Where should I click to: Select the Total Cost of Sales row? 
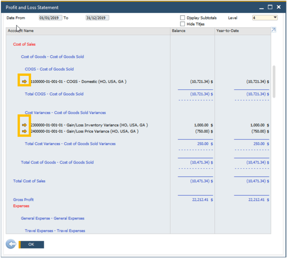[x=138, y=181]
